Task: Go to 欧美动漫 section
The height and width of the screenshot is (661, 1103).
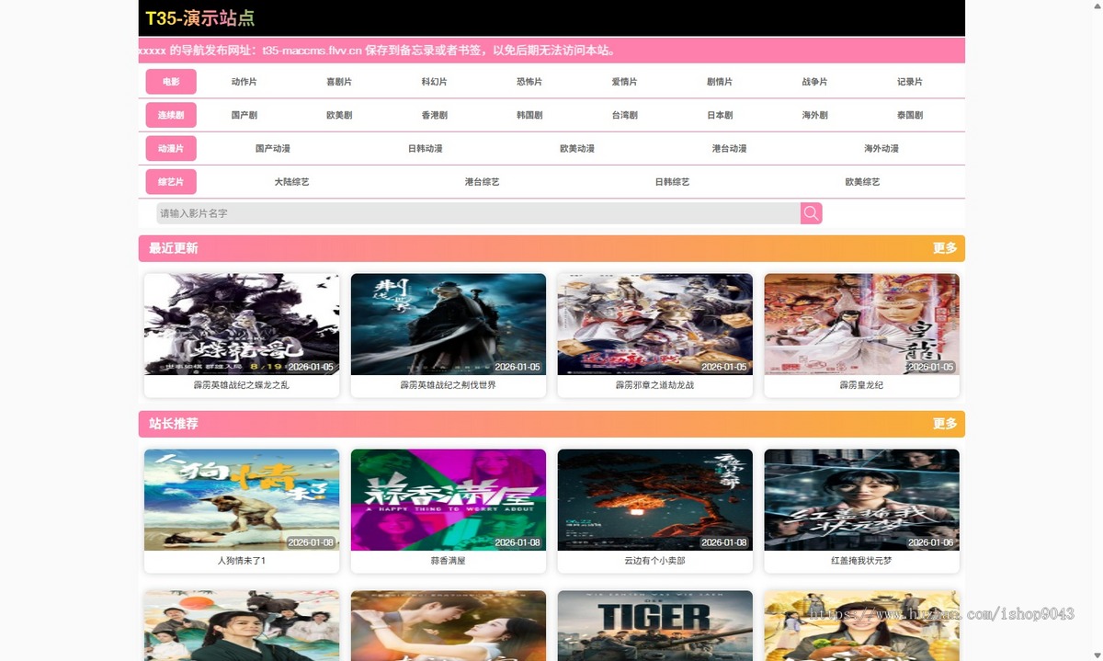Action: tap(577, 149)
